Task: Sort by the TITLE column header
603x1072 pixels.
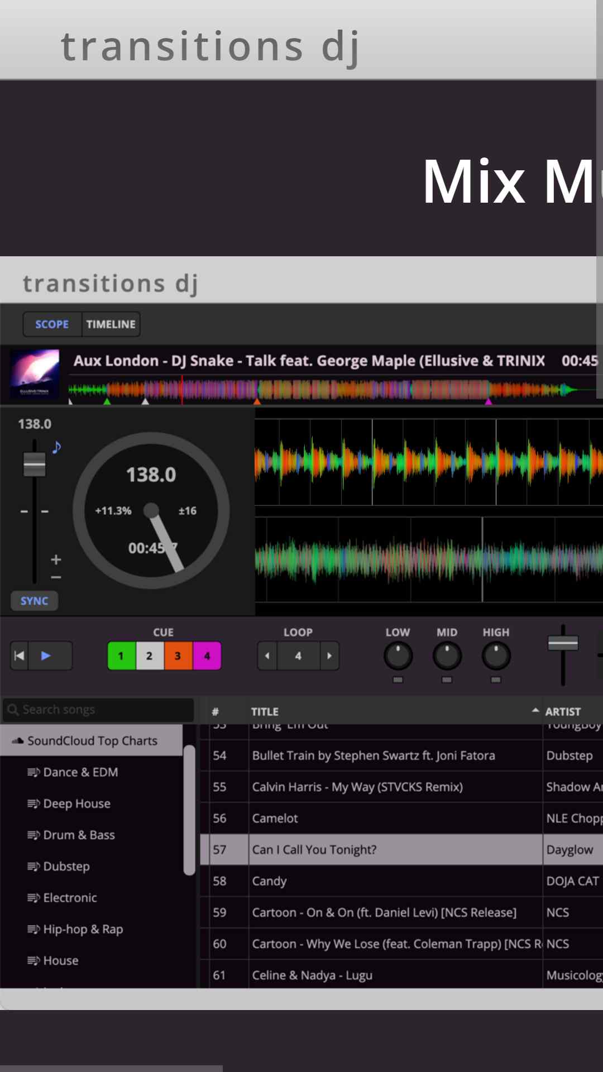Action: 265,712
